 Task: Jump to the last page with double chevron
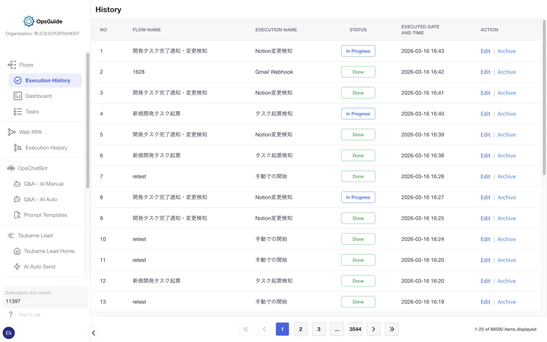coord(392,329)
